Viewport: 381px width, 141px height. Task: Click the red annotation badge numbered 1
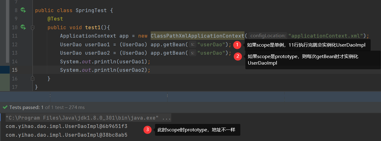pyautogui.click(x=237, y=45)
